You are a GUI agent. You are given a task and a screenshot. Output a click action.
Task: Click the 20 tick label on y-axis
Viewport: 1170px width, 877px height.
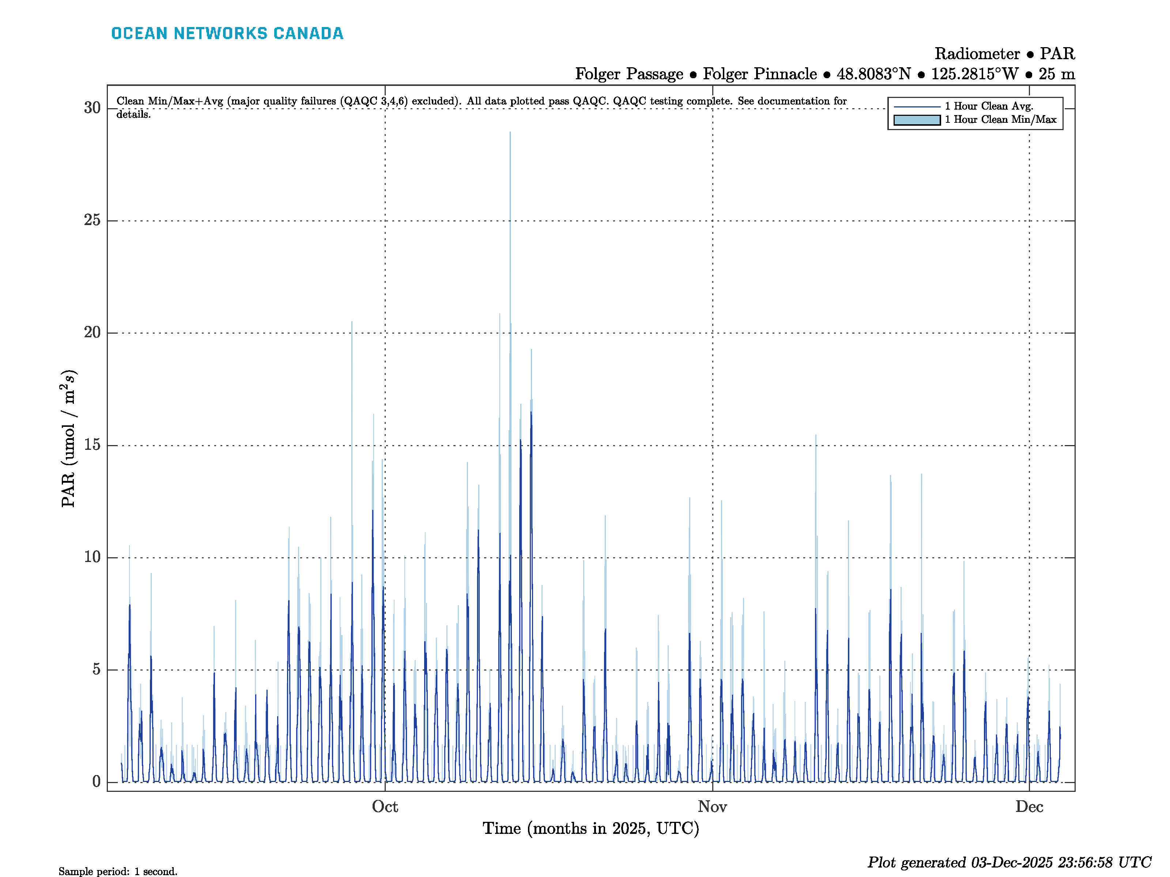coord(92,333)
